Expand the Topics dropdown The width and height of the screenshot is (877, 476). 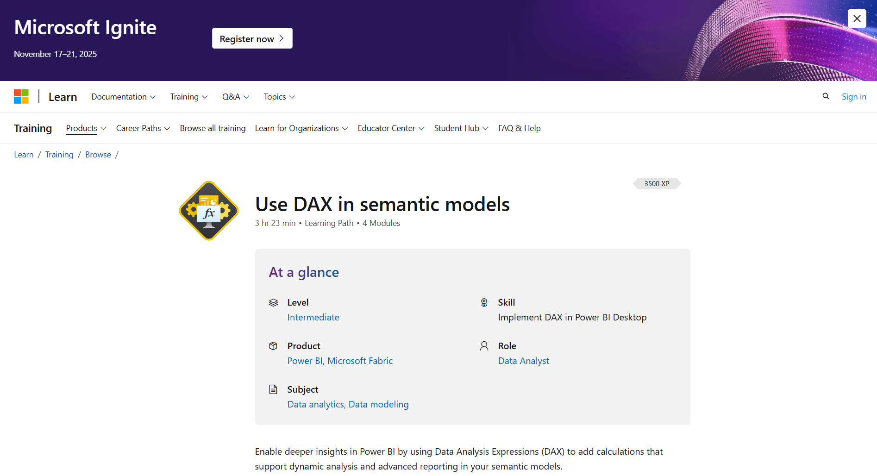click(279, 97)
